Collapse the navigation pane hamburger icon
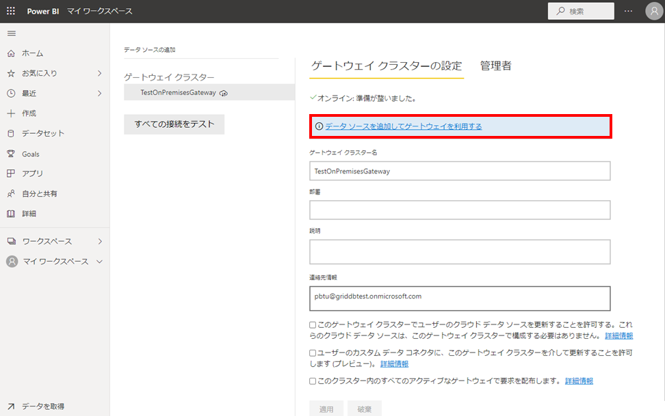665x416 pixels. [x=11, y=33]
